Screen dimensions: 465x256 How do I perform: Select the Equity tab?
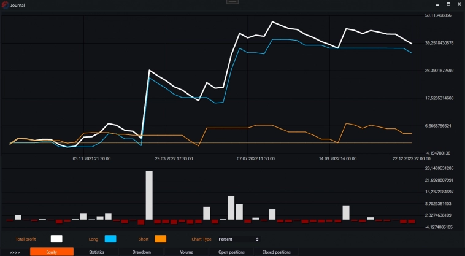[x=52, y=252]
